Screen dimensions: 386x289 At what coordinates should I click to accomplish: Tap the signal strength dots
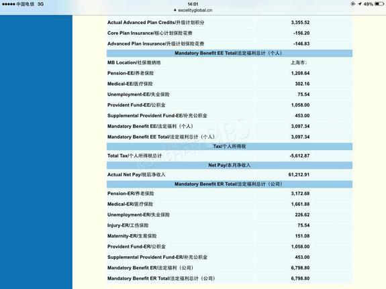pyautogui.click(x=8, y=4)
